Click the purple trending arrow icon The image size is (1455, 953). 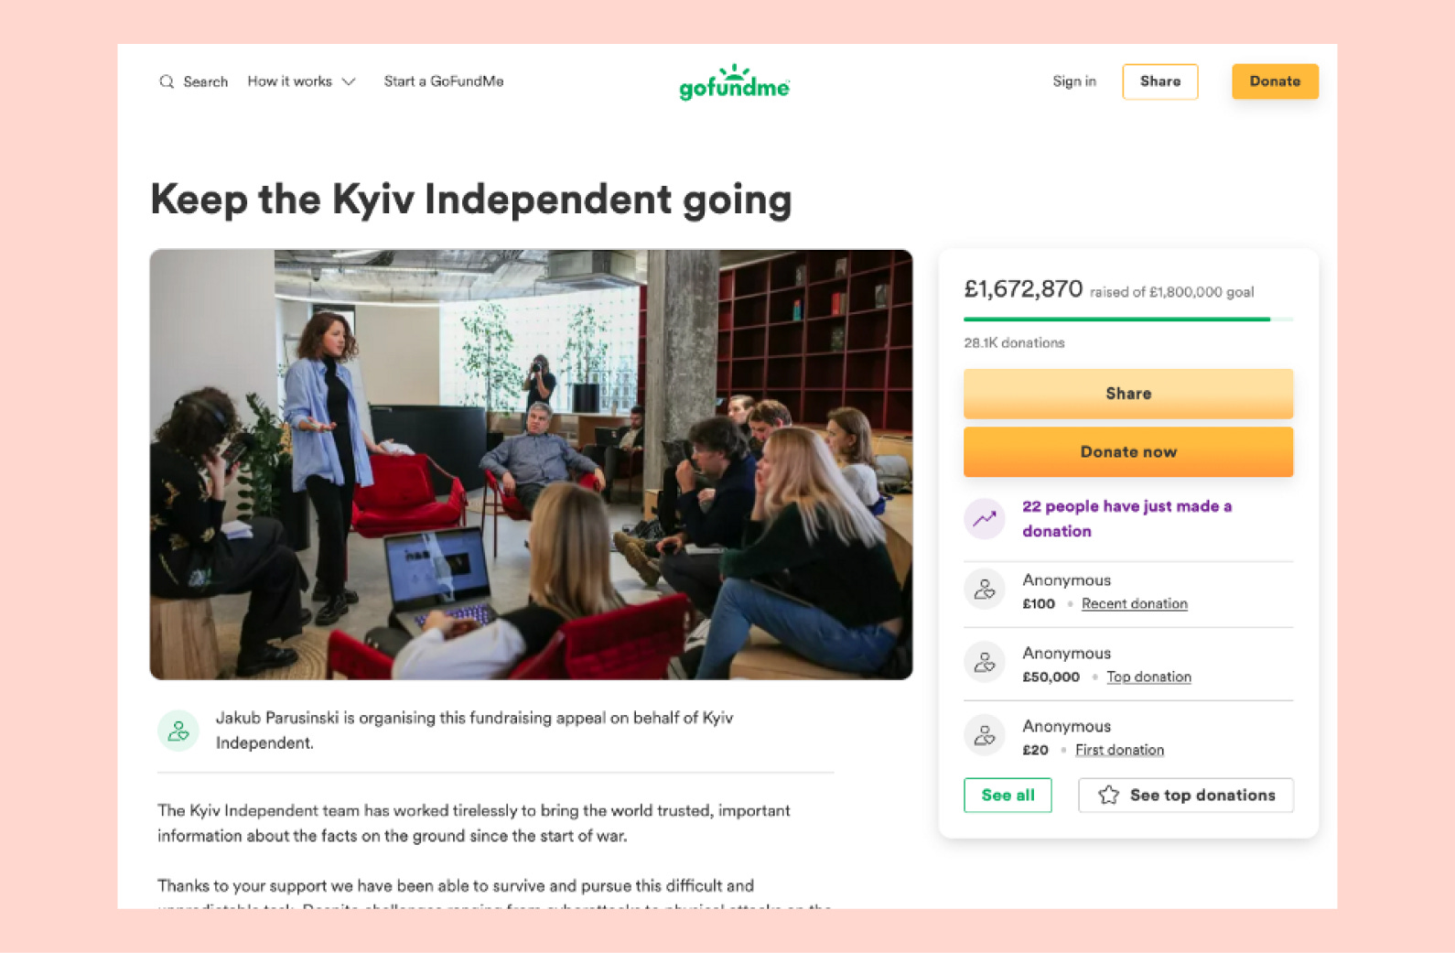pyautogui.click(x=985, y=519)
